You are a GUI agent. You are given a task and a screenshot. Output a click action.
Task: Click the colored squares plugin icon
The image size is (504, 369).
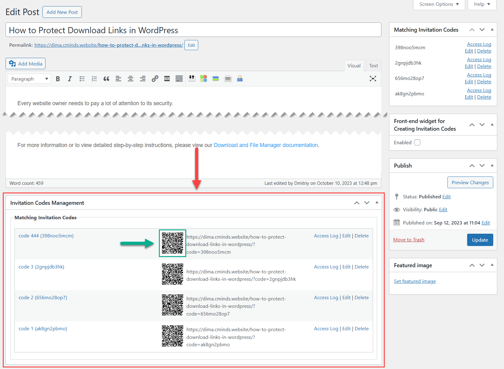click(x=203, y=78)
